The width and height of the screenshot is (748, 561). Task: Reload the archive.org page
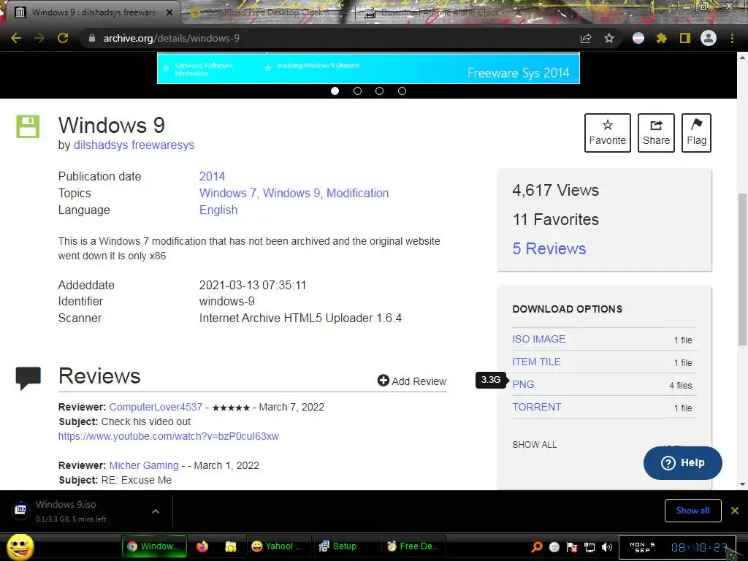click(x=63, y=38)
